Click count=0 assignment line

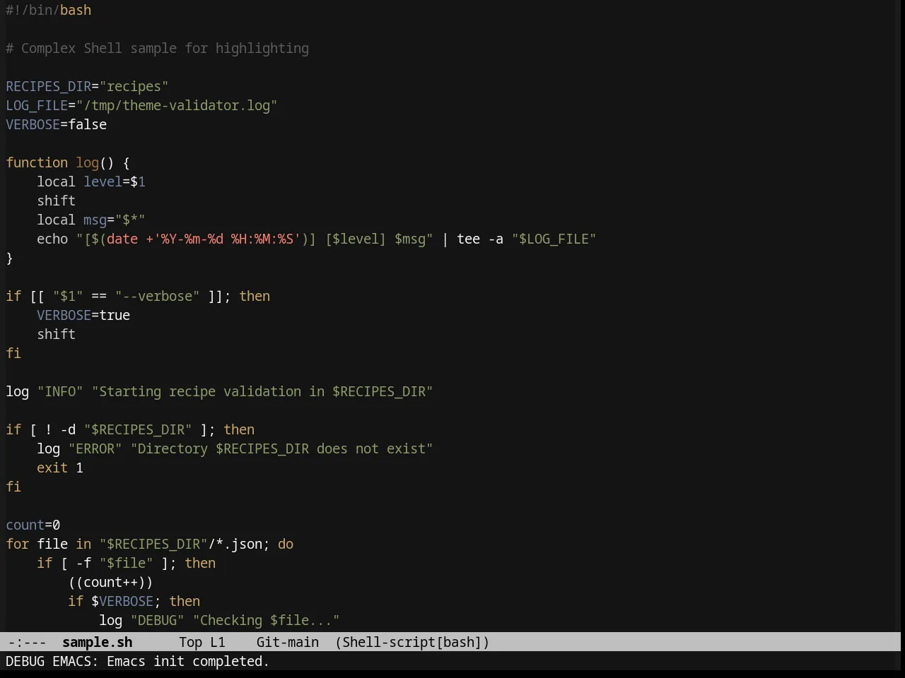33,525
